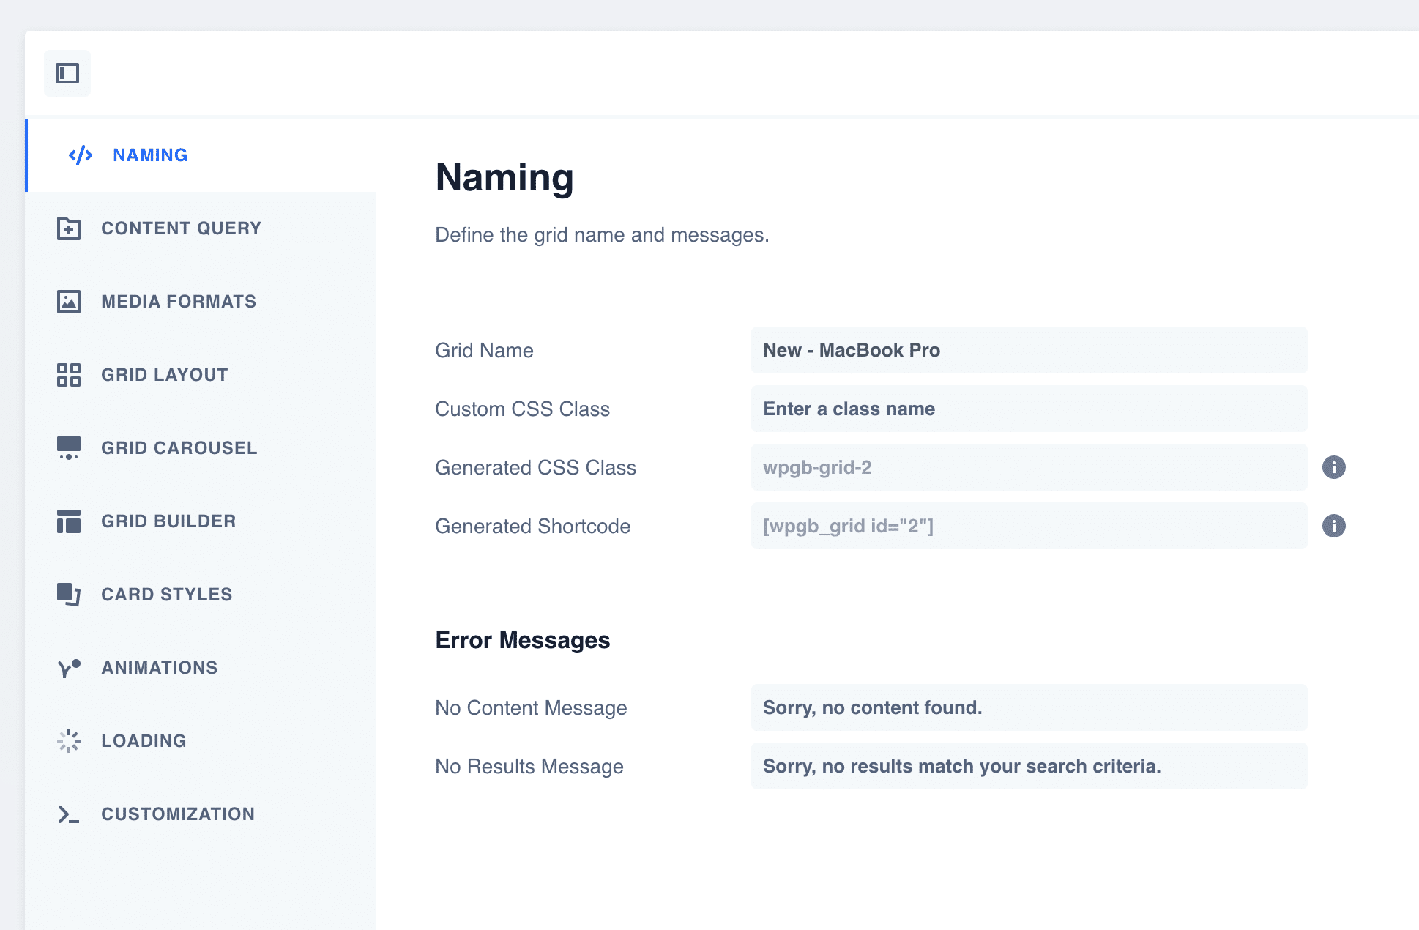Click the No Content Message label
The image size is (1419, 930).
pyautogui.click(x=531, y=707)
